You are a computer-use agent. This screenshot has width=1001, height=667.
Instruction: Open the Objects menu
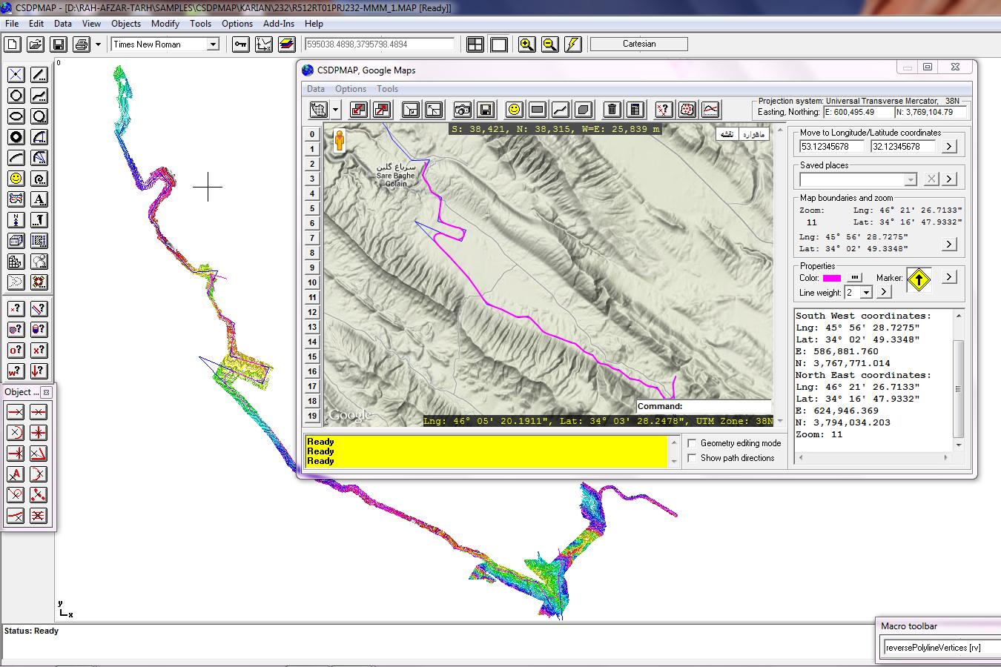(x=126, y=24)
